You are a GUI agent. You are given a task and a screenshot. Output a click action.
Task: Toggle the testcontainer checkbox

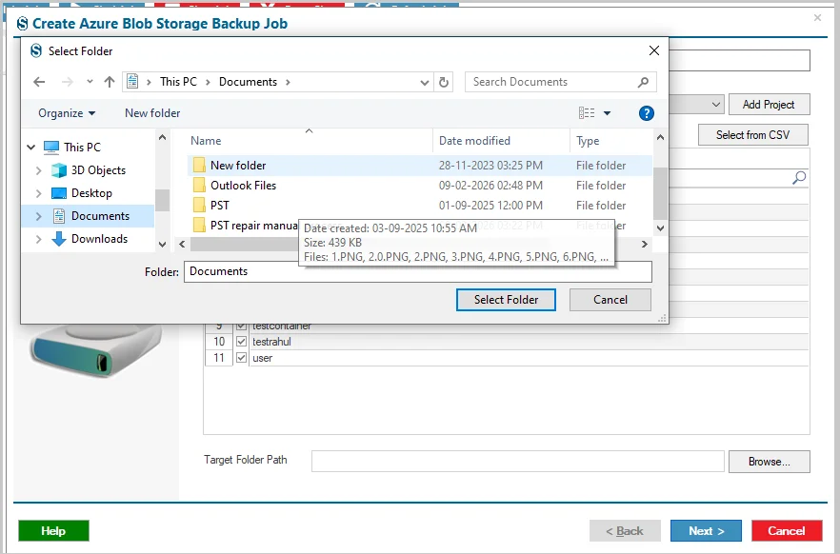tap(242, 326)
